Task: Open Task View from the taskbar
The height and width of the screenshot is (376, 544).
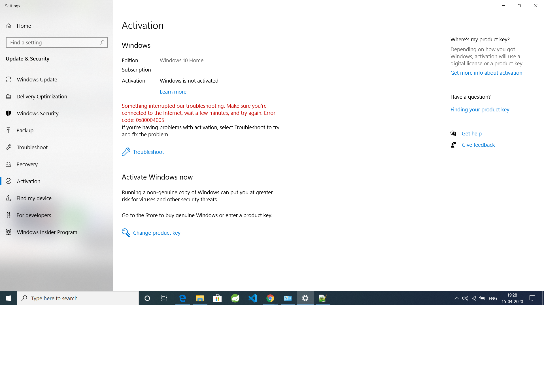Action: 164,298
